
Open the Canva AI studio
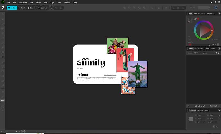click(43, 8)
